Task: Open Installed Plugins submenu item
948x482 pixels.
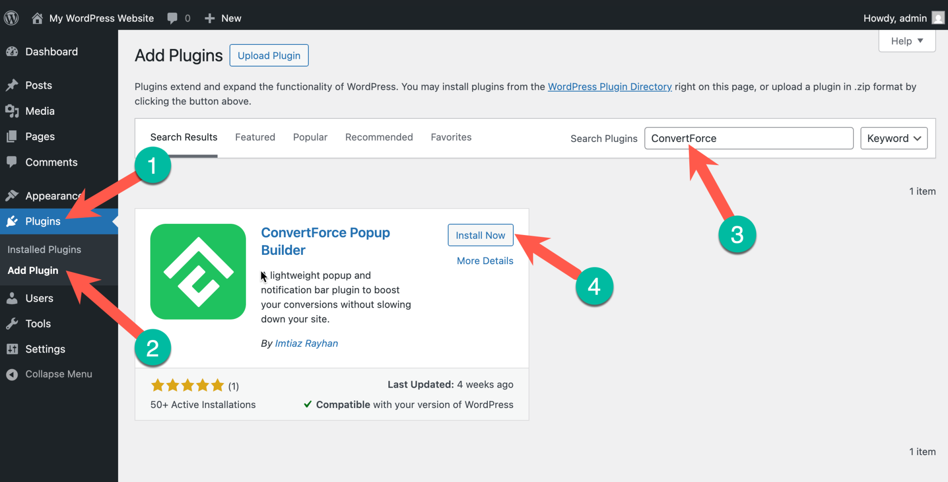Action: [x=44, y=250]
